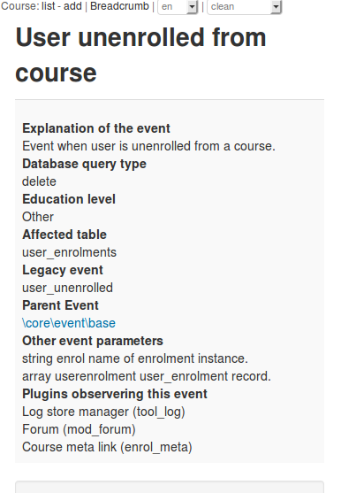Expand the en language dropdown
The width and height of the screenshot is (341, 493).
point(178,6)
